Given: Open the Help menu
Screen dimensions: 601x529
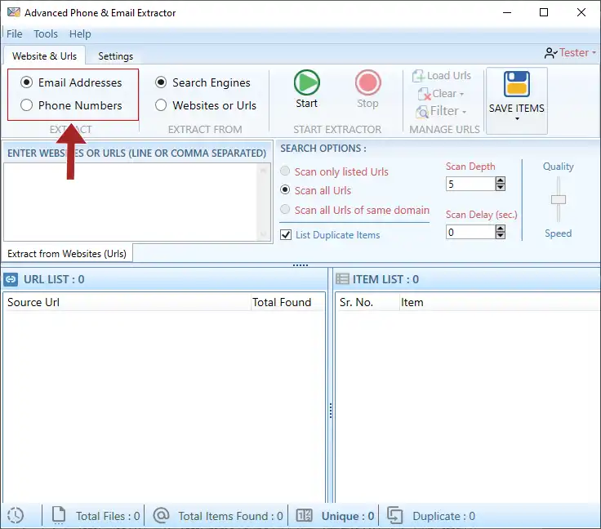Looking at the screenshot, I should click(80, 33).
